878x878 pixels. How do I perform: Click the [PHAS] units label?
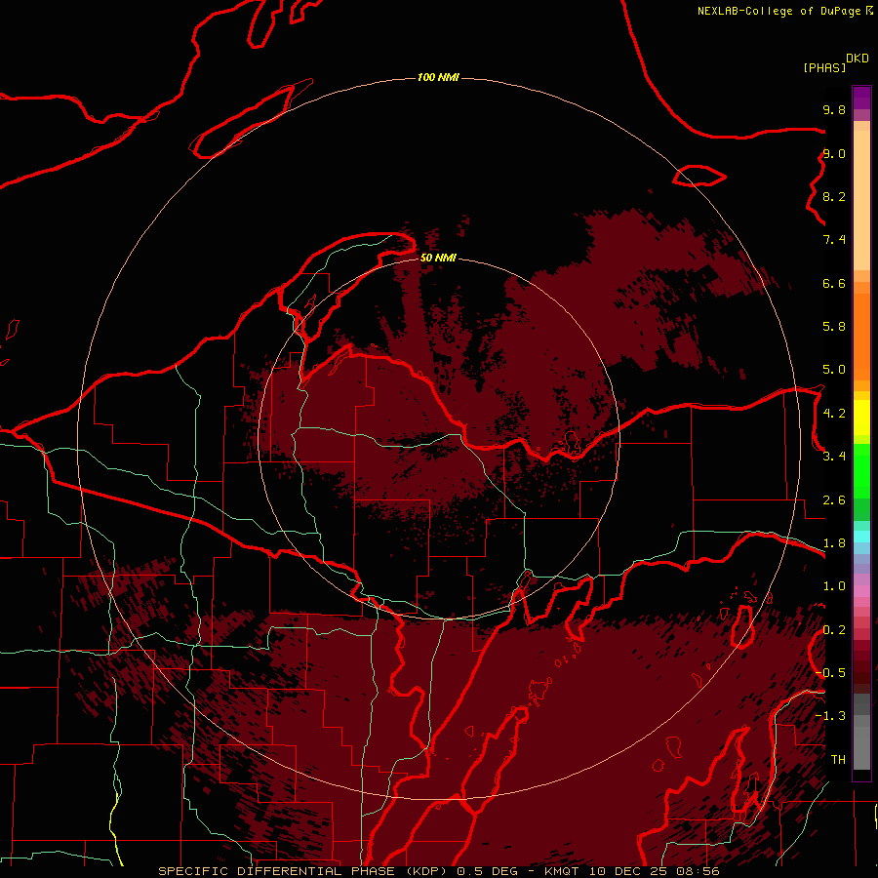(824, 67)
